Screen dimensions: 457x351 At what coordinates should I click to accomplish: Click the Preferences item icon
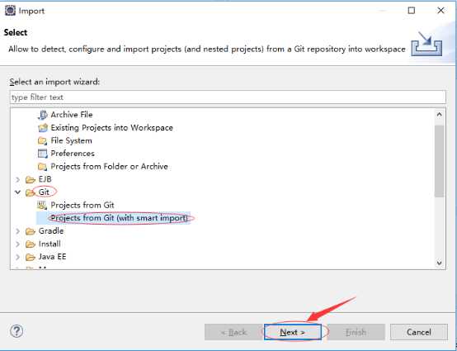(x=43, y=154)
